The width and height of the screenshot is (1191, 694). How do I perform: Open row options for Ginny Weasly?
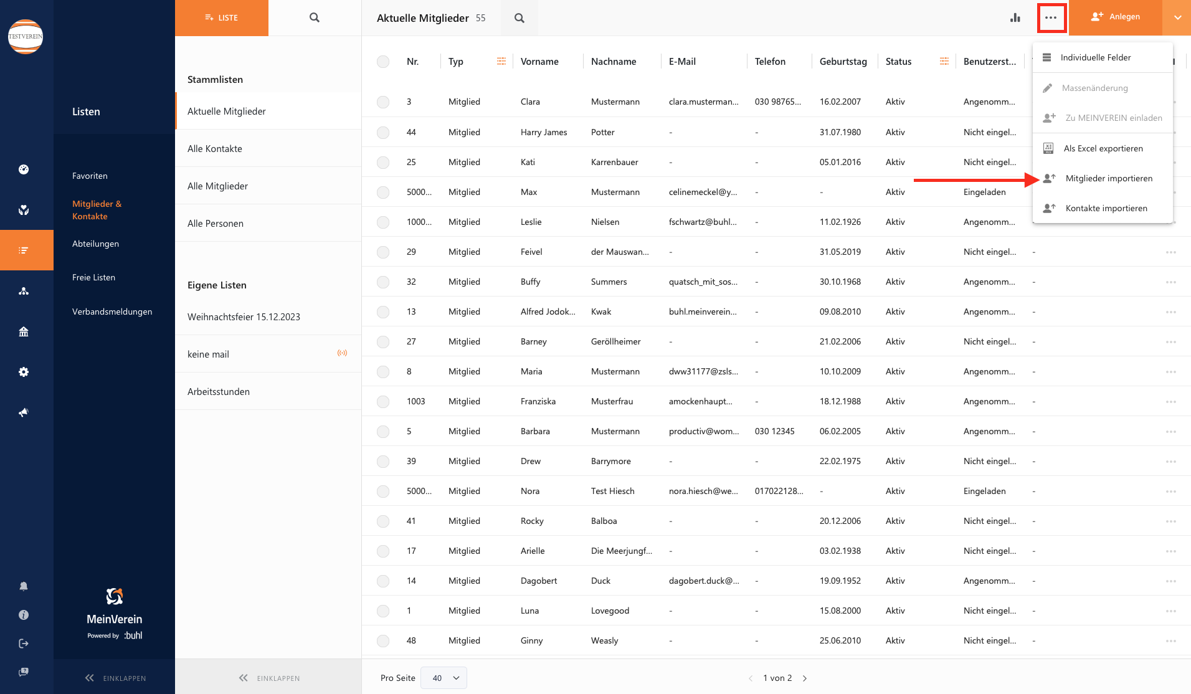click(x=1171, y=641)
